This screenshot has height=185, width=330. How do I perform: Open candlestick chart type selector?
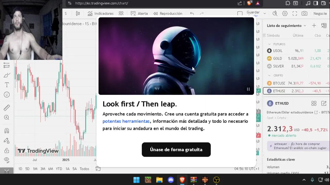(x=78, y=13)
